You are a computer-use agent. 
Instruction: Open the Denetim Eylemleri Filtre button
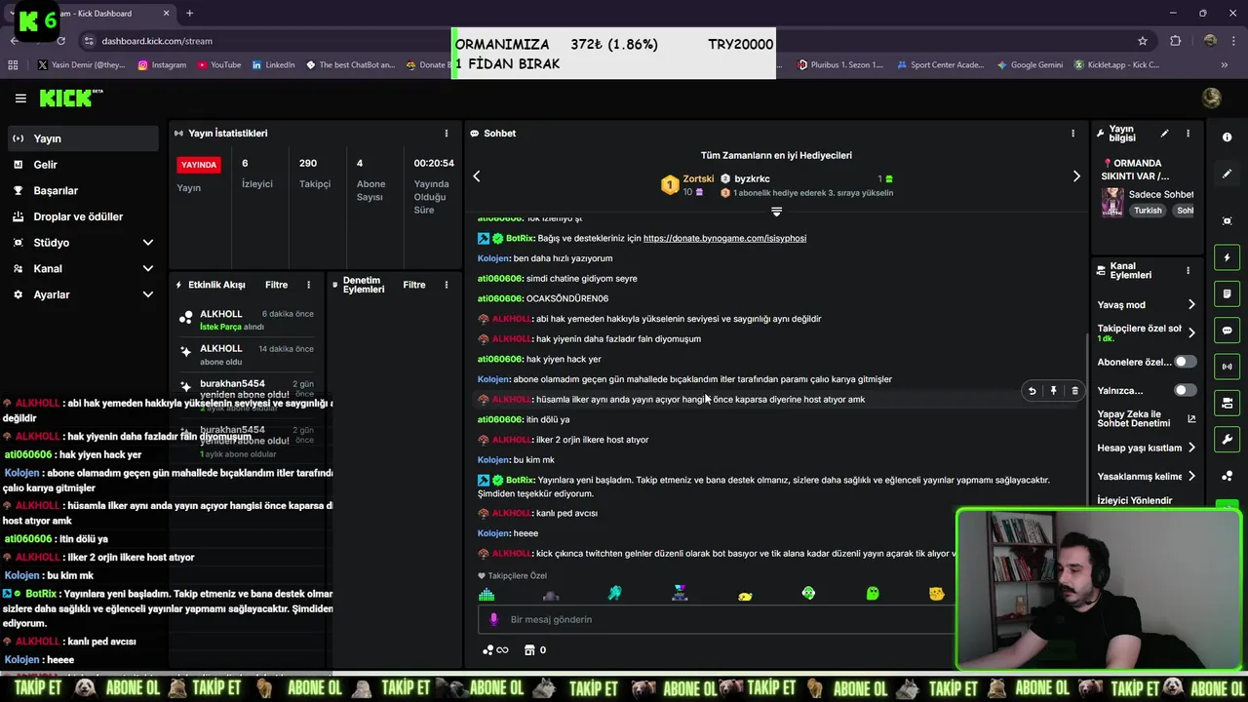(414, 285)
